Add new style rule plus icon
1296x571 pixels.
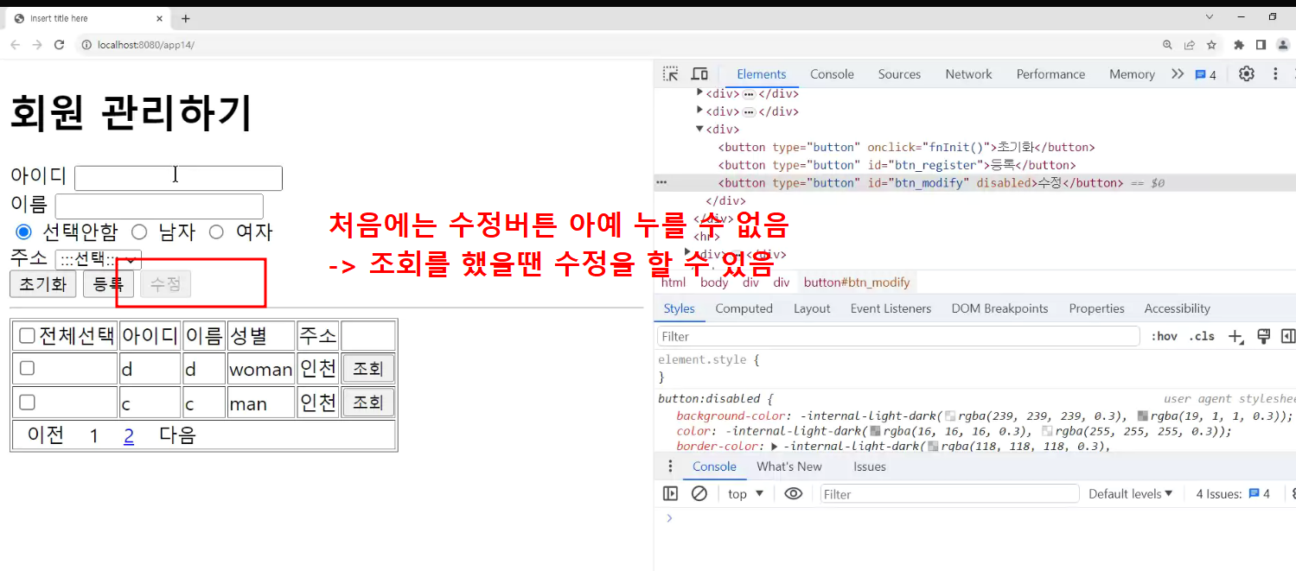coord(1235,336)
